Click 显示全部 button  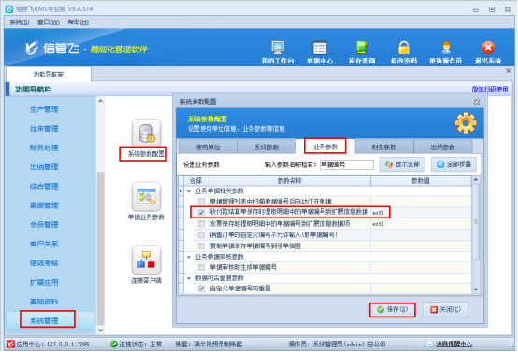coord(402,164)
